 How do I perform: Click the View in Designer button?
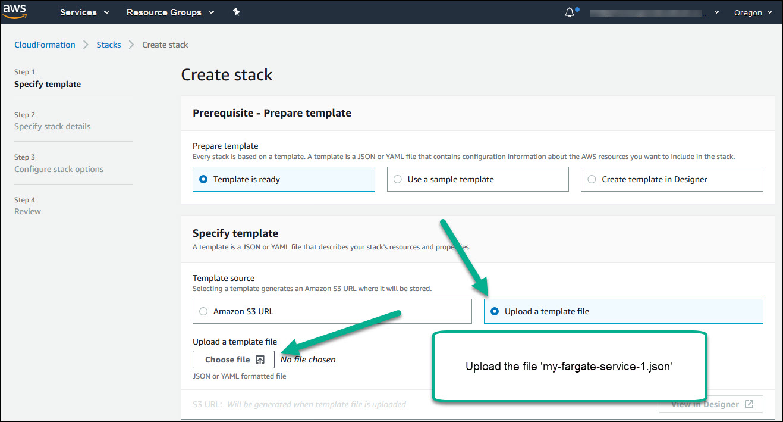pyautogui.click(x=711, y=404)
